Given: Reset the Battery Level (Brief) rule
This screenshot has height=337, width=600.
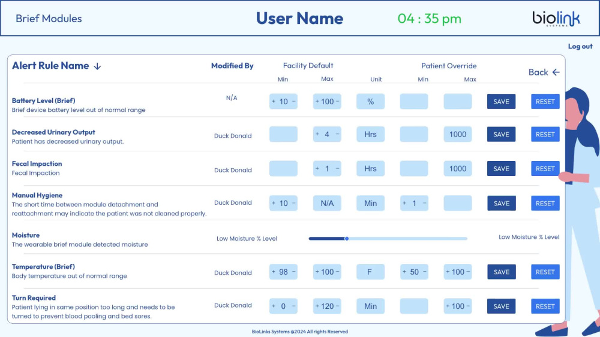Looking at the screenshot, I should [x=545, y=102].
